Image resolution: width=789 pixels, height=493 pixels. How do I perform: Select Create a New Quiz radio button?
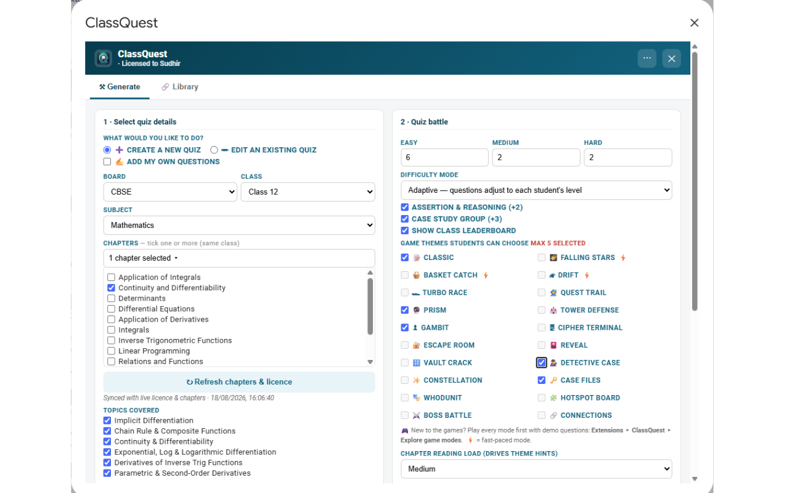[107, 150]
